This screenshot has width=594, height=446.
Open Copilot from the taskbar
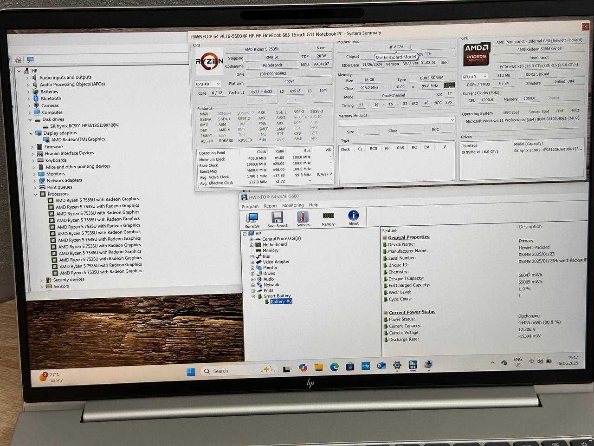[x=303, y=368]
